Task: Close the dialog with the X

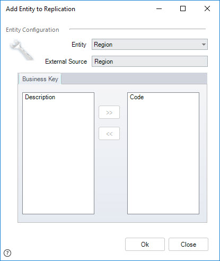Action: click(207, 8)
